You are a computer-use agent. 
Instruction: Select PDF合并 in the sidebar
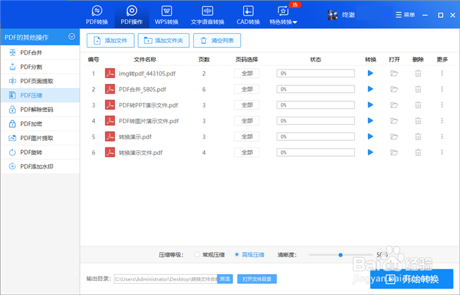[40, 52]
